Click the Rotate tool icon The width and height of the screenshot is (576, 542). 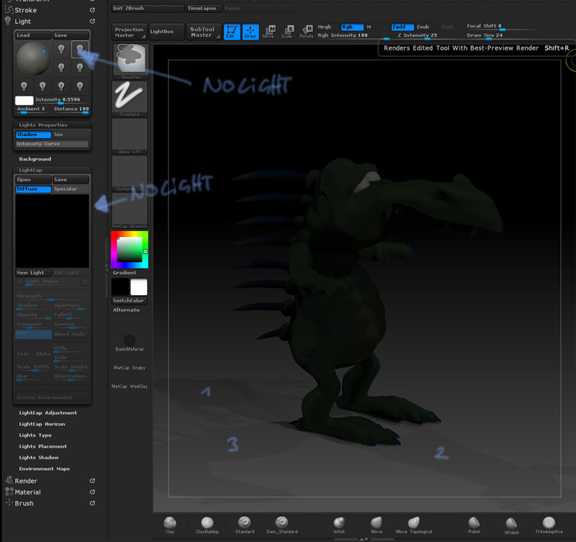click(x=306, y=32)
